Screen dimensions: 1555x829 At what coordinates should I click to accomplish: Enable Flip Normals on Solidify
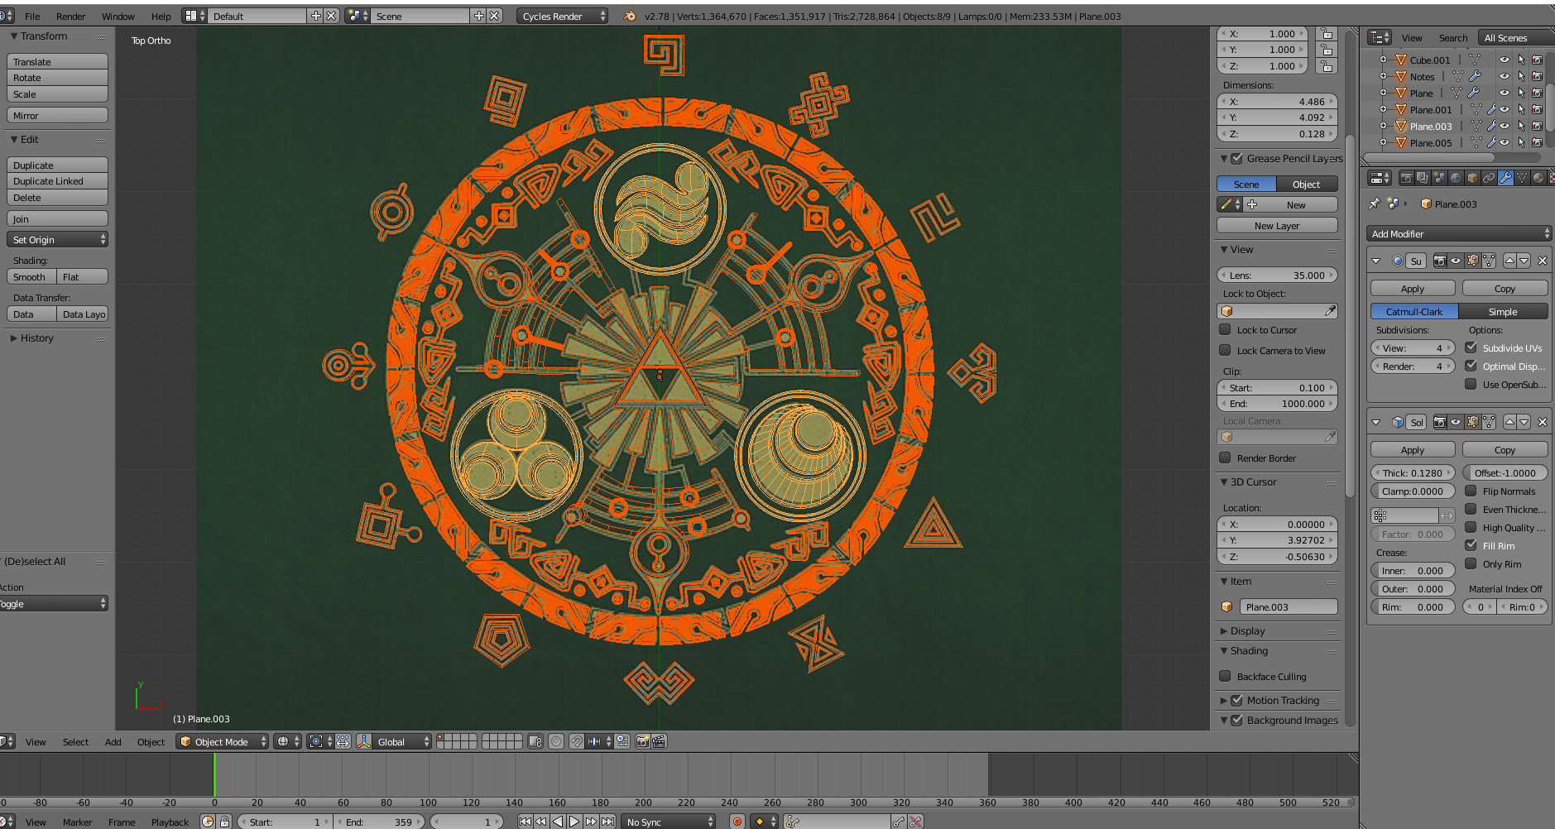1471,491
